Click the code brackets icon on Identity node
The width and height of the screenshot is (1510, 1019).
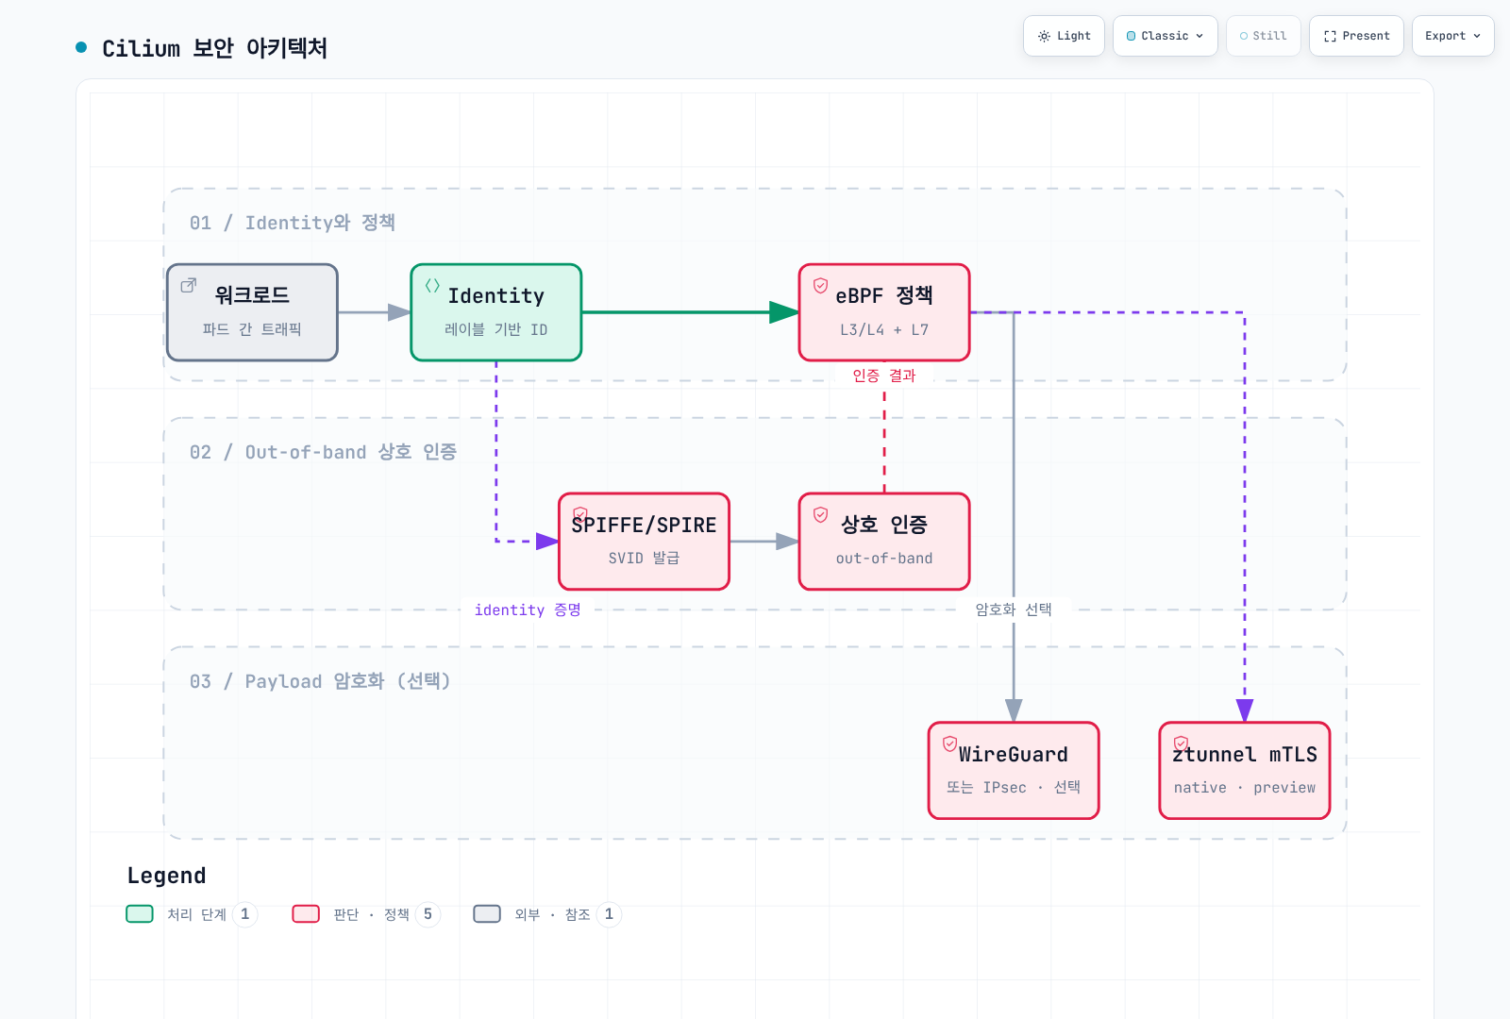432,285
